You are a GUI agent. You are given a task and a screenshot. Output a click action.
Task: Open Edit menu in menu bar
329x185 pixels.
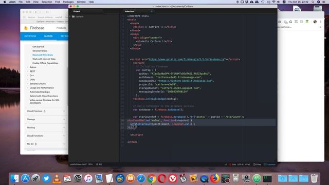point(28,2)
